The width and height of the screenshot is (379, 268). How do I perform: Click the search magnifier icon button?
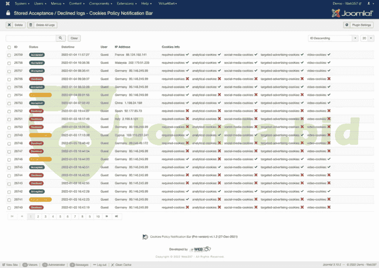coord(61,38)
